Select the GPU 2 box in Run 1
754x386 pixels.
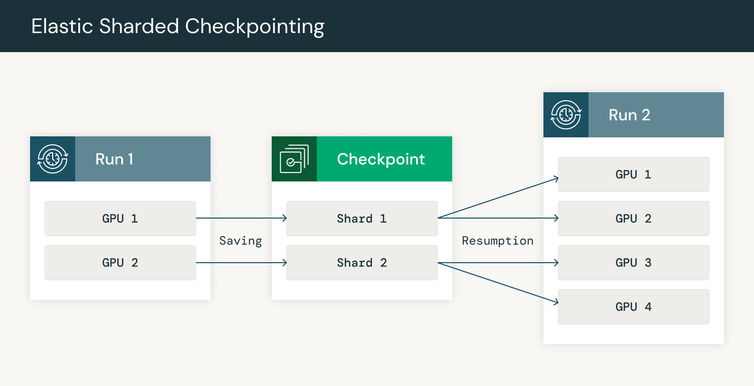point(120,262)
